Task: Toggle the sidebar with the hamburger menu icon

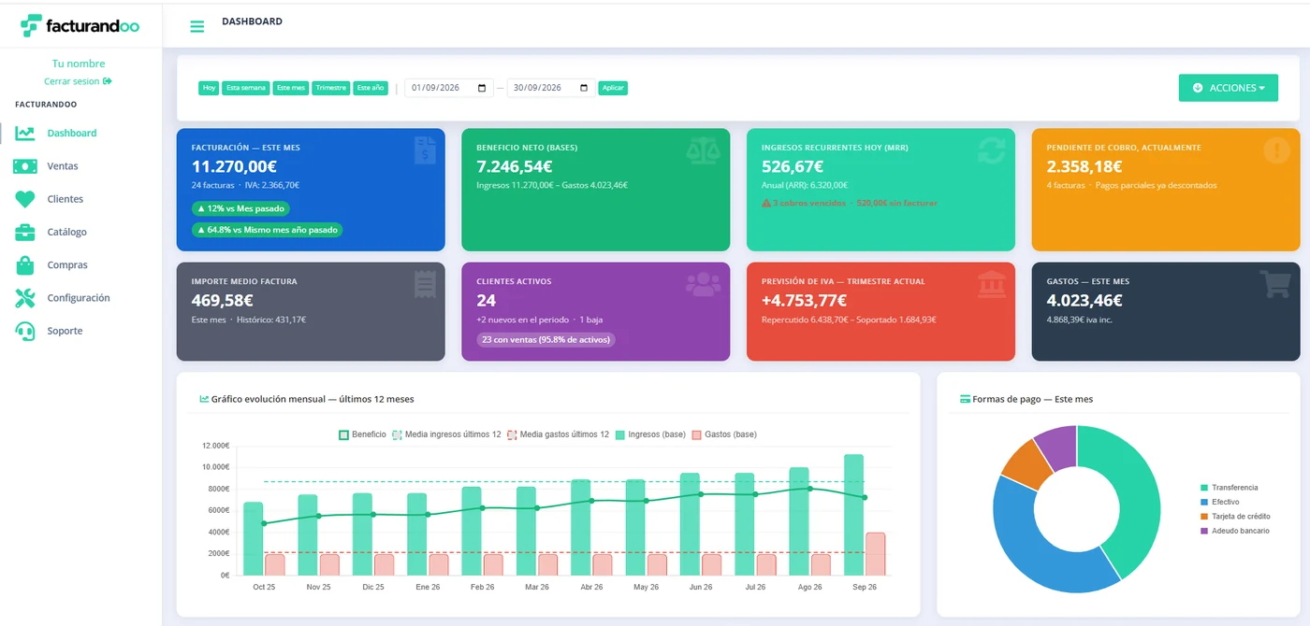Action: tap(196, 26)
